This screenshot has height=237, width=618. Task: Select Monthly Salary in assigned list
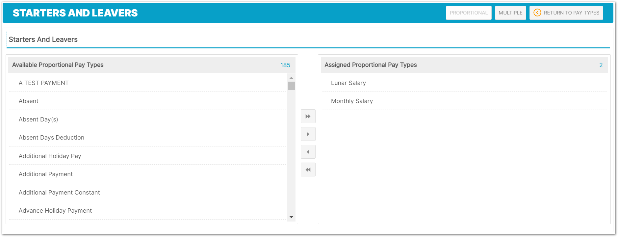point(352,101)
